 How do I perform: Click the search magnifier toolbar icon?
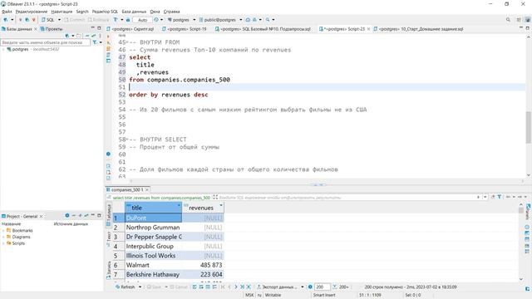pyautogui.click(x=268, y=20)
